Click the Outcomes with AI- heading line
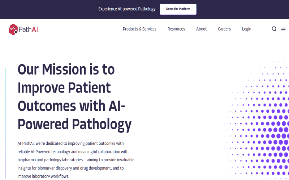 coord(71,106)
